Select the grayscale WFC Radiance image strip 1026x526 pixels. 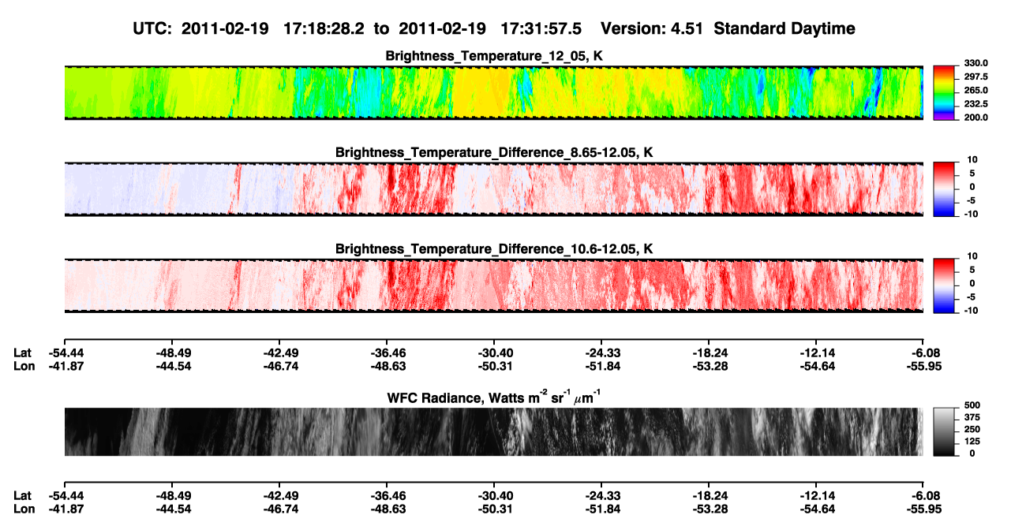(493, 431)
